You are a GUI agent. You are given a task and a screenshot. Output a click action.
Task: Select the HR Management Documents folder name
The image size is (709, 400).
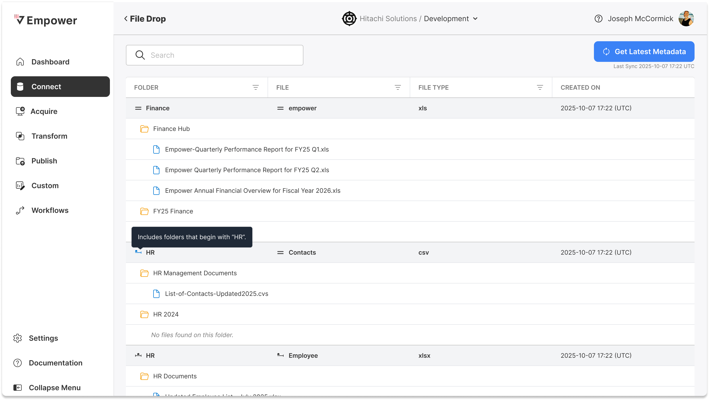point(195,273)
